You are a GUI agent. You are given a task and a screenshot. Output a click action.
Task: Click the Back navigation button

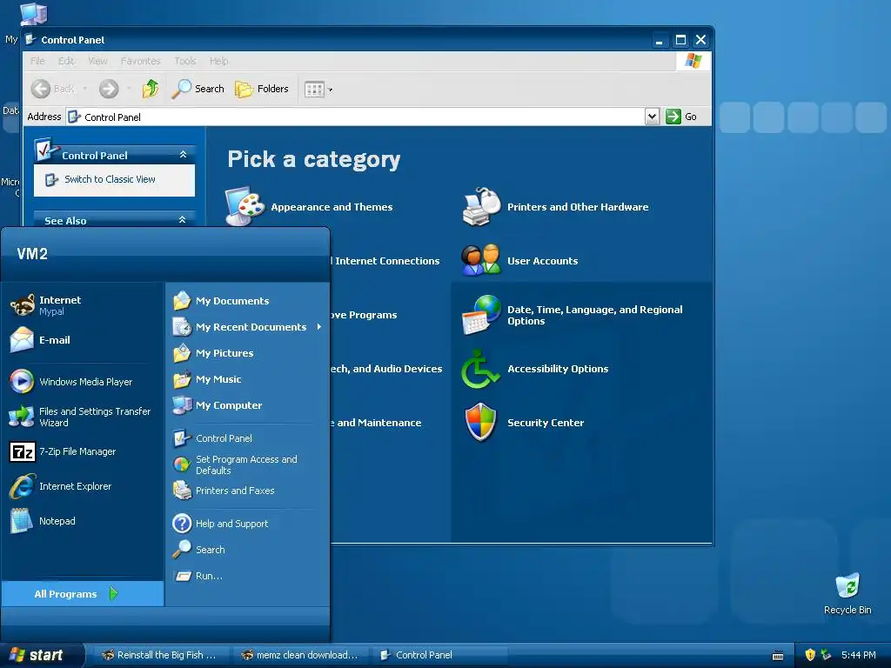(x=53, y=89)
